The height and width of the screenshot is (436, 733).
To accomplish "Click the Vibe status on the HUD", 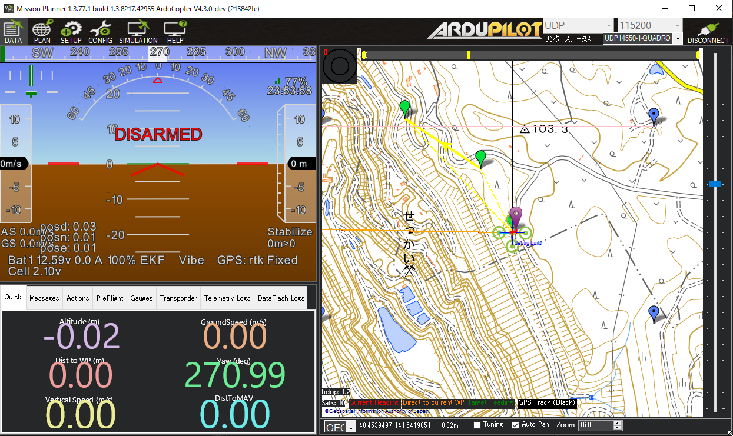I will tap(191, 260).
